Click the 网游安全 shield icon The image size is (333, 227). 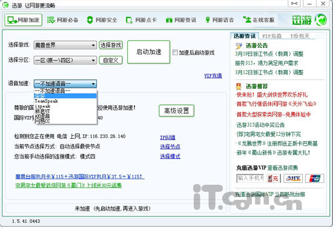(x=90, y=20)
